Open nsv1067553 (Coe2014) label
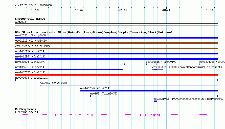Image resolution: width=225 pixels, height=129 pixels. (x=30, y=72)
